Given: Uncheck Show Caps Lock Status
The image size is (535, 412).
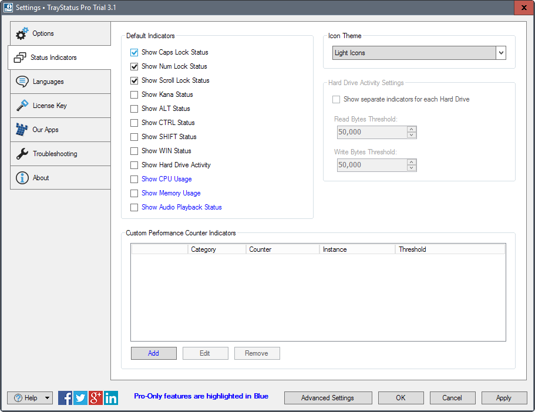Looking at the screenshot, I should (x=134, y=52).
